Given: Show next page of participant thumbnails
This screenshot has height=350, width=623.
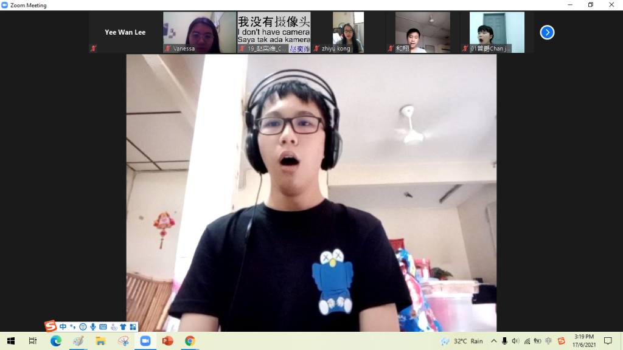Looking at the screenshot, I should pyautogui.click(x=547, y=32).
